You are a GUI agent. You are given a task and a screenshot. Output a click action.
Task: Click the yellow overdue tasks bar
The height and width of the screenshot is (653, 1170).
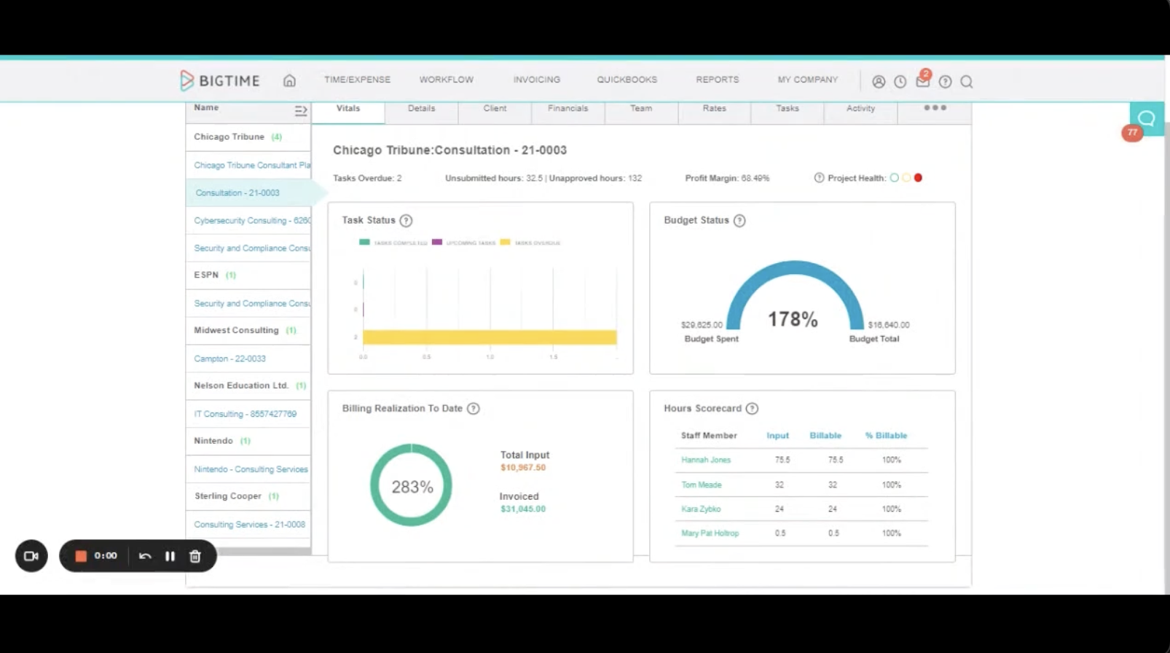pyautogui.click(x=490, y=337)
